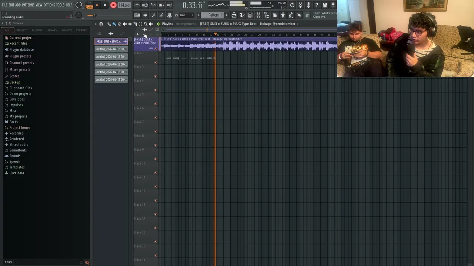Toggle the countdown before recording icon
This screenshot has height=266, width=474.
(x=153, y=5)
